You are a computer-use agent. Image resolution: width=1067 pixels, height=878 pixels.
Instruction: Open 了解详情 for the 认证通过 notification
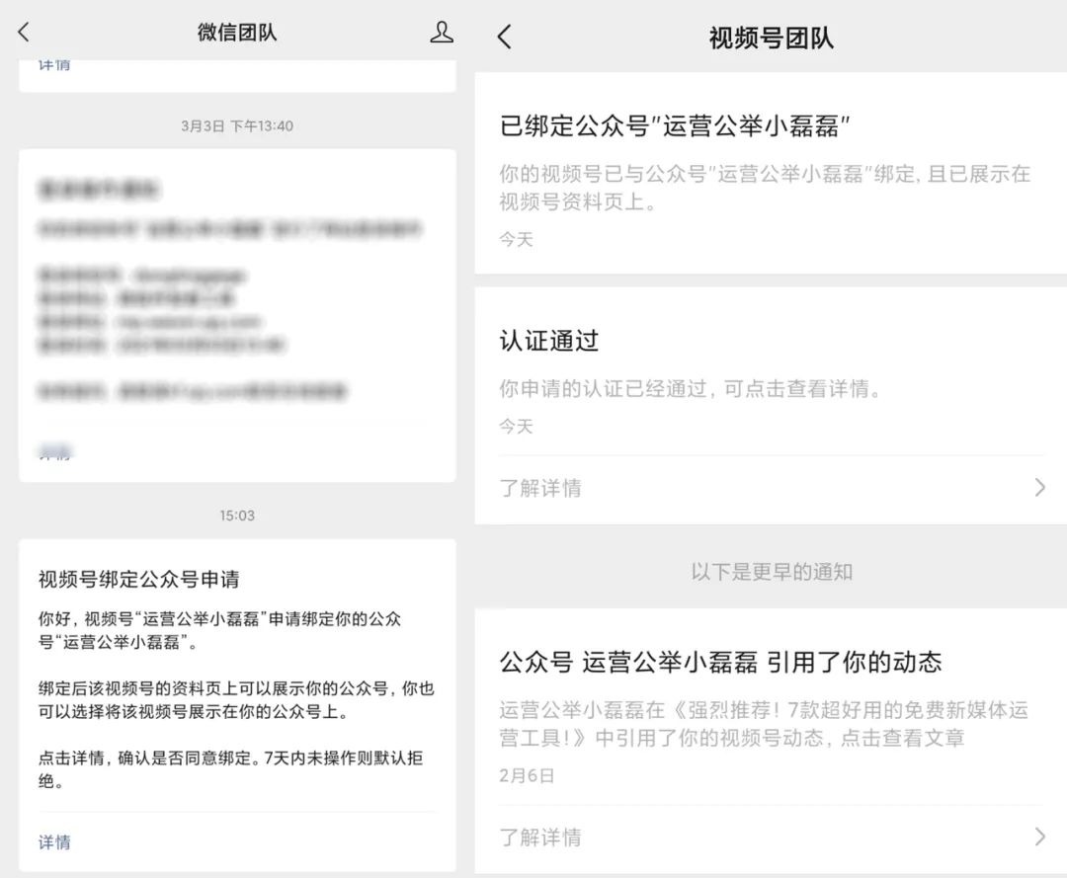(541, 487)
